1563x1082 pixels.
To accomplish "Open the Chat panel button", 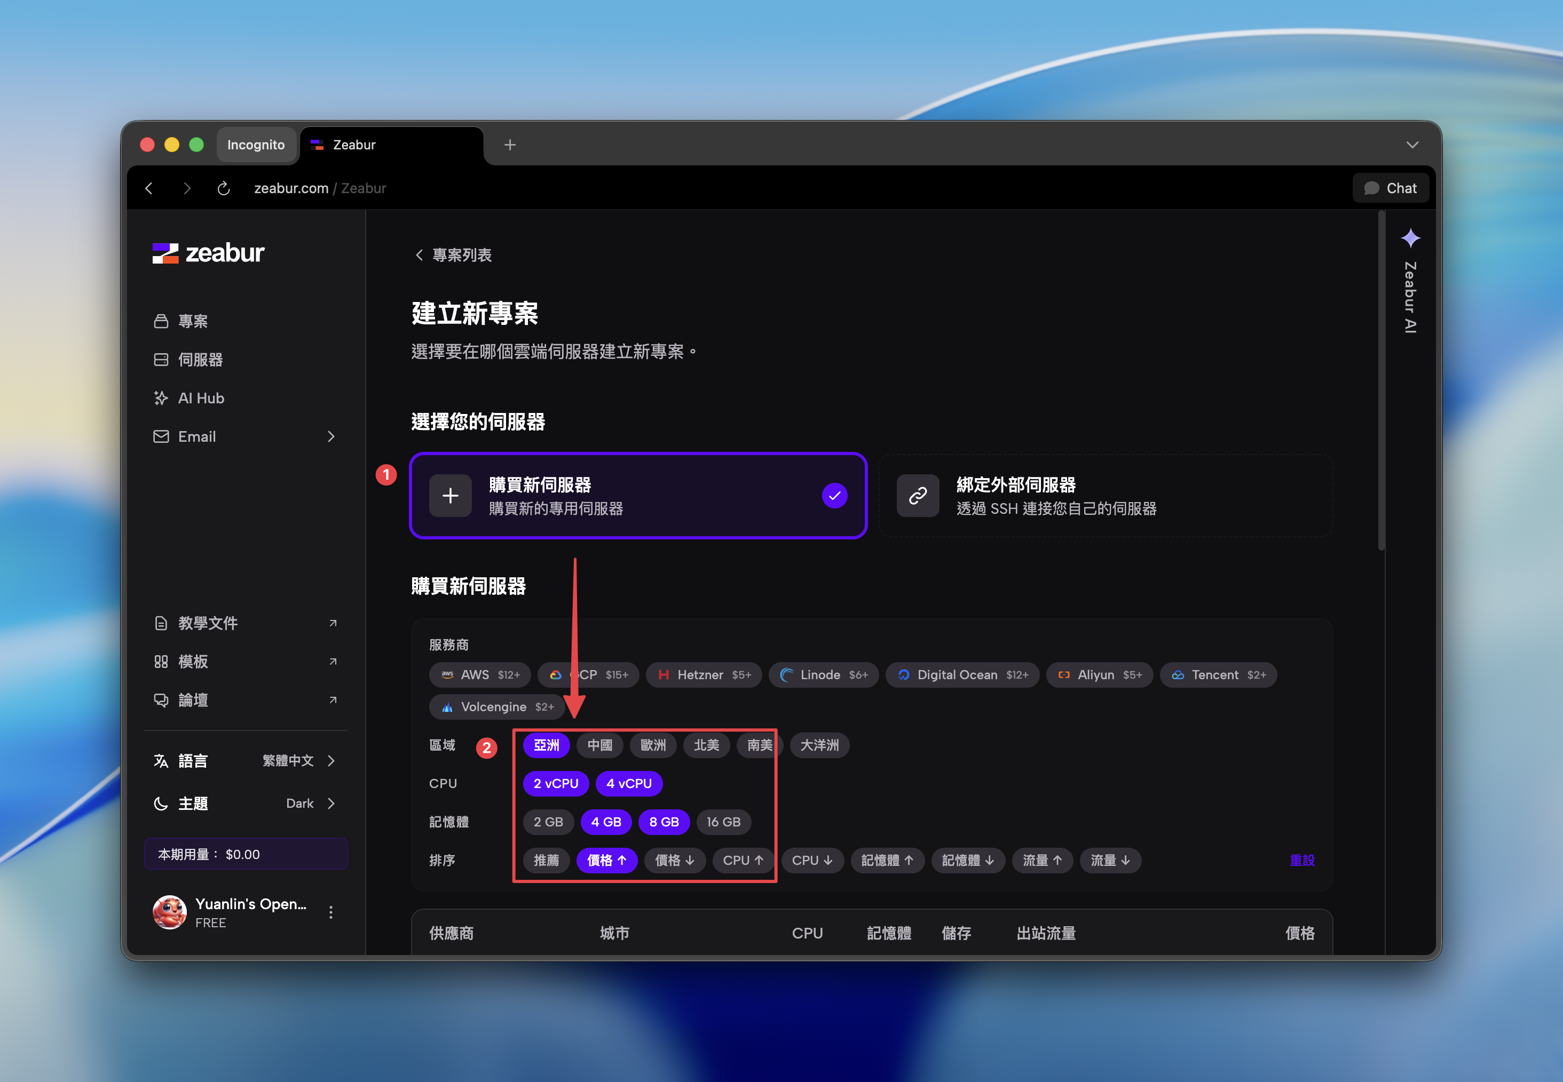I will tap(1390, 188).
